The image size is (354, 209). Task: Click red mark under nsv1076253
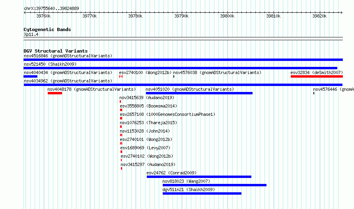pos(121,127)
